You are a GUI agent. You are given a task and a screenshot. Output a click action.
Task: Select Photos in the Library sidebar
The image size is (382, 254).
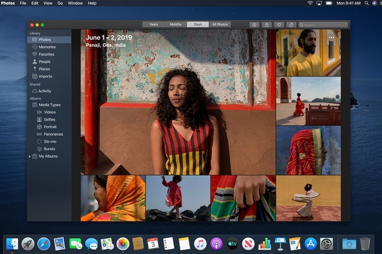[x=49, y=40]
